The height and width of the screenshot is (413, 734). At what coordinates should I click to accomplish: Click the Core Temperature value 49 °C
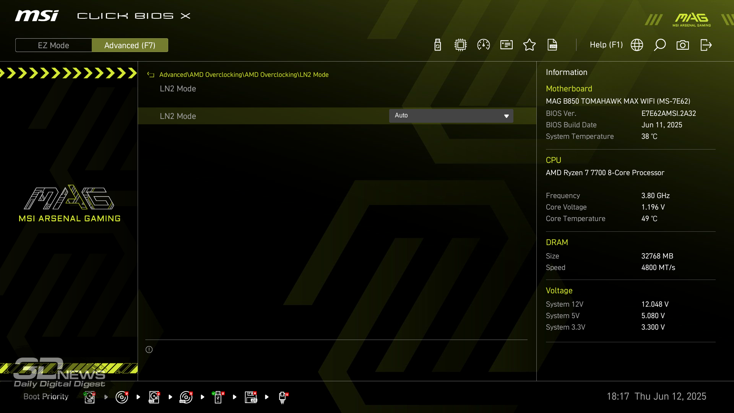[649, 219]
